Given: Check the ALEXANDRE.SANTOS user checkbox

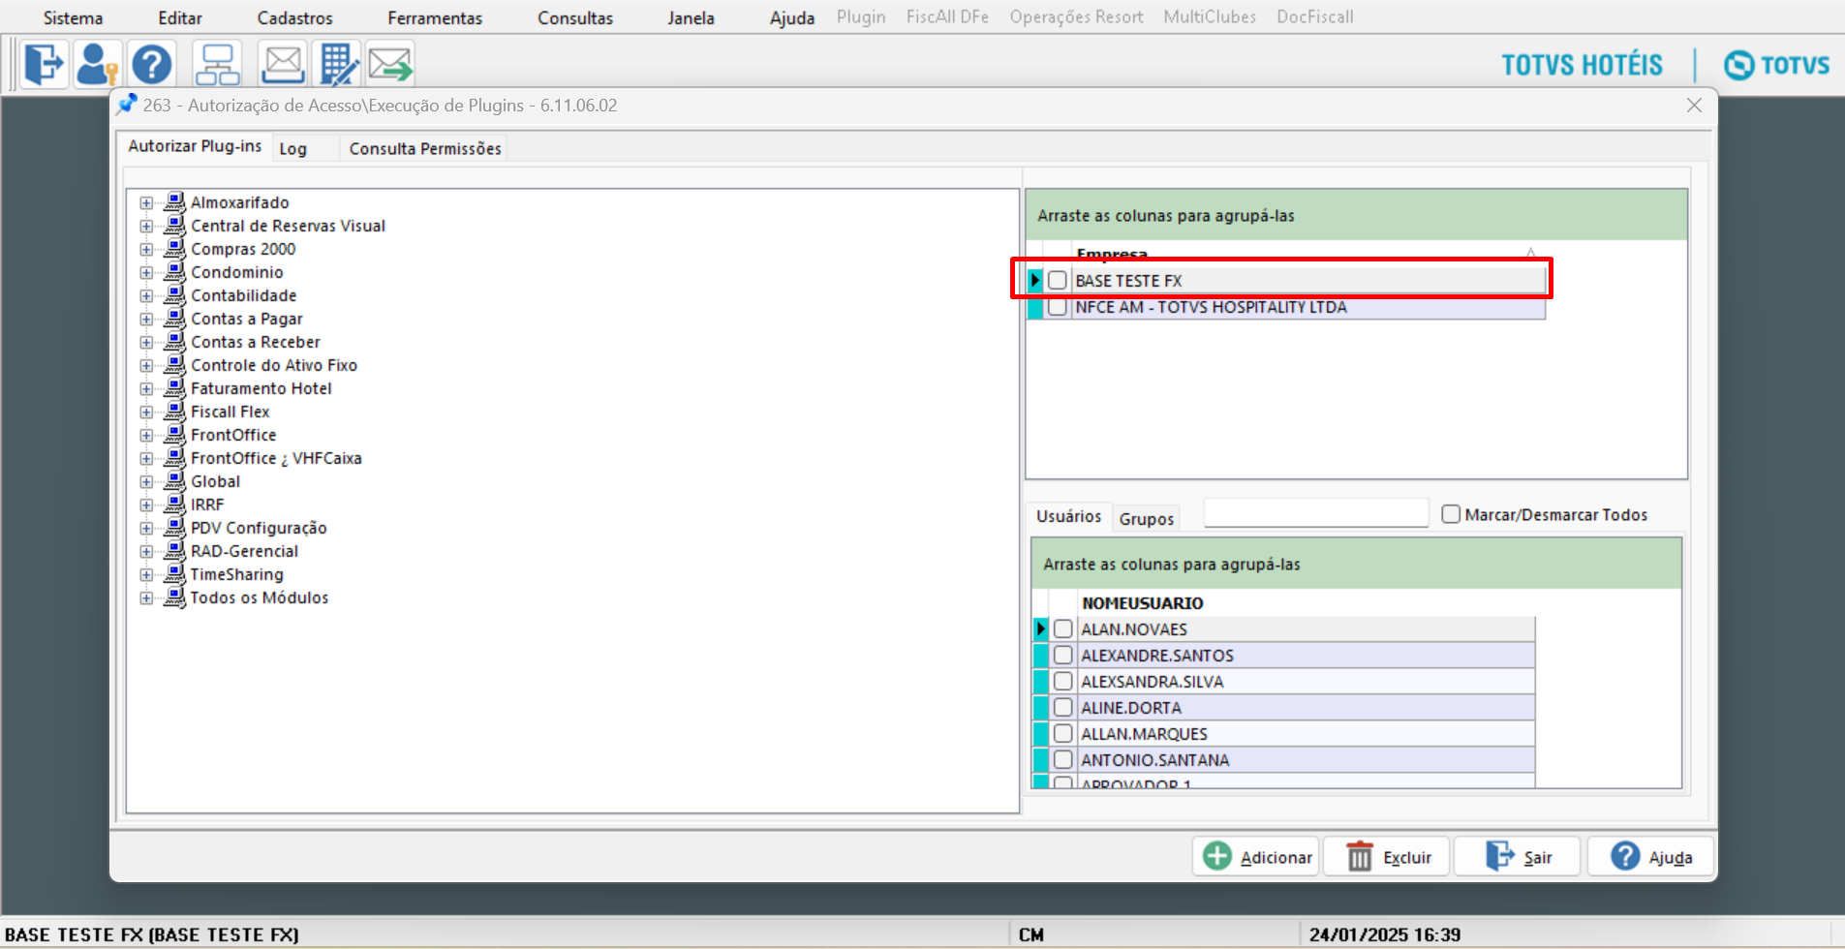Looking at the screenshot, I should click(x=1063, y=656).
